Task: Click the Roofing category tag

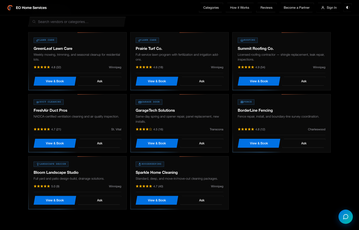Action: pyautogui.click(x=248, y=40)
